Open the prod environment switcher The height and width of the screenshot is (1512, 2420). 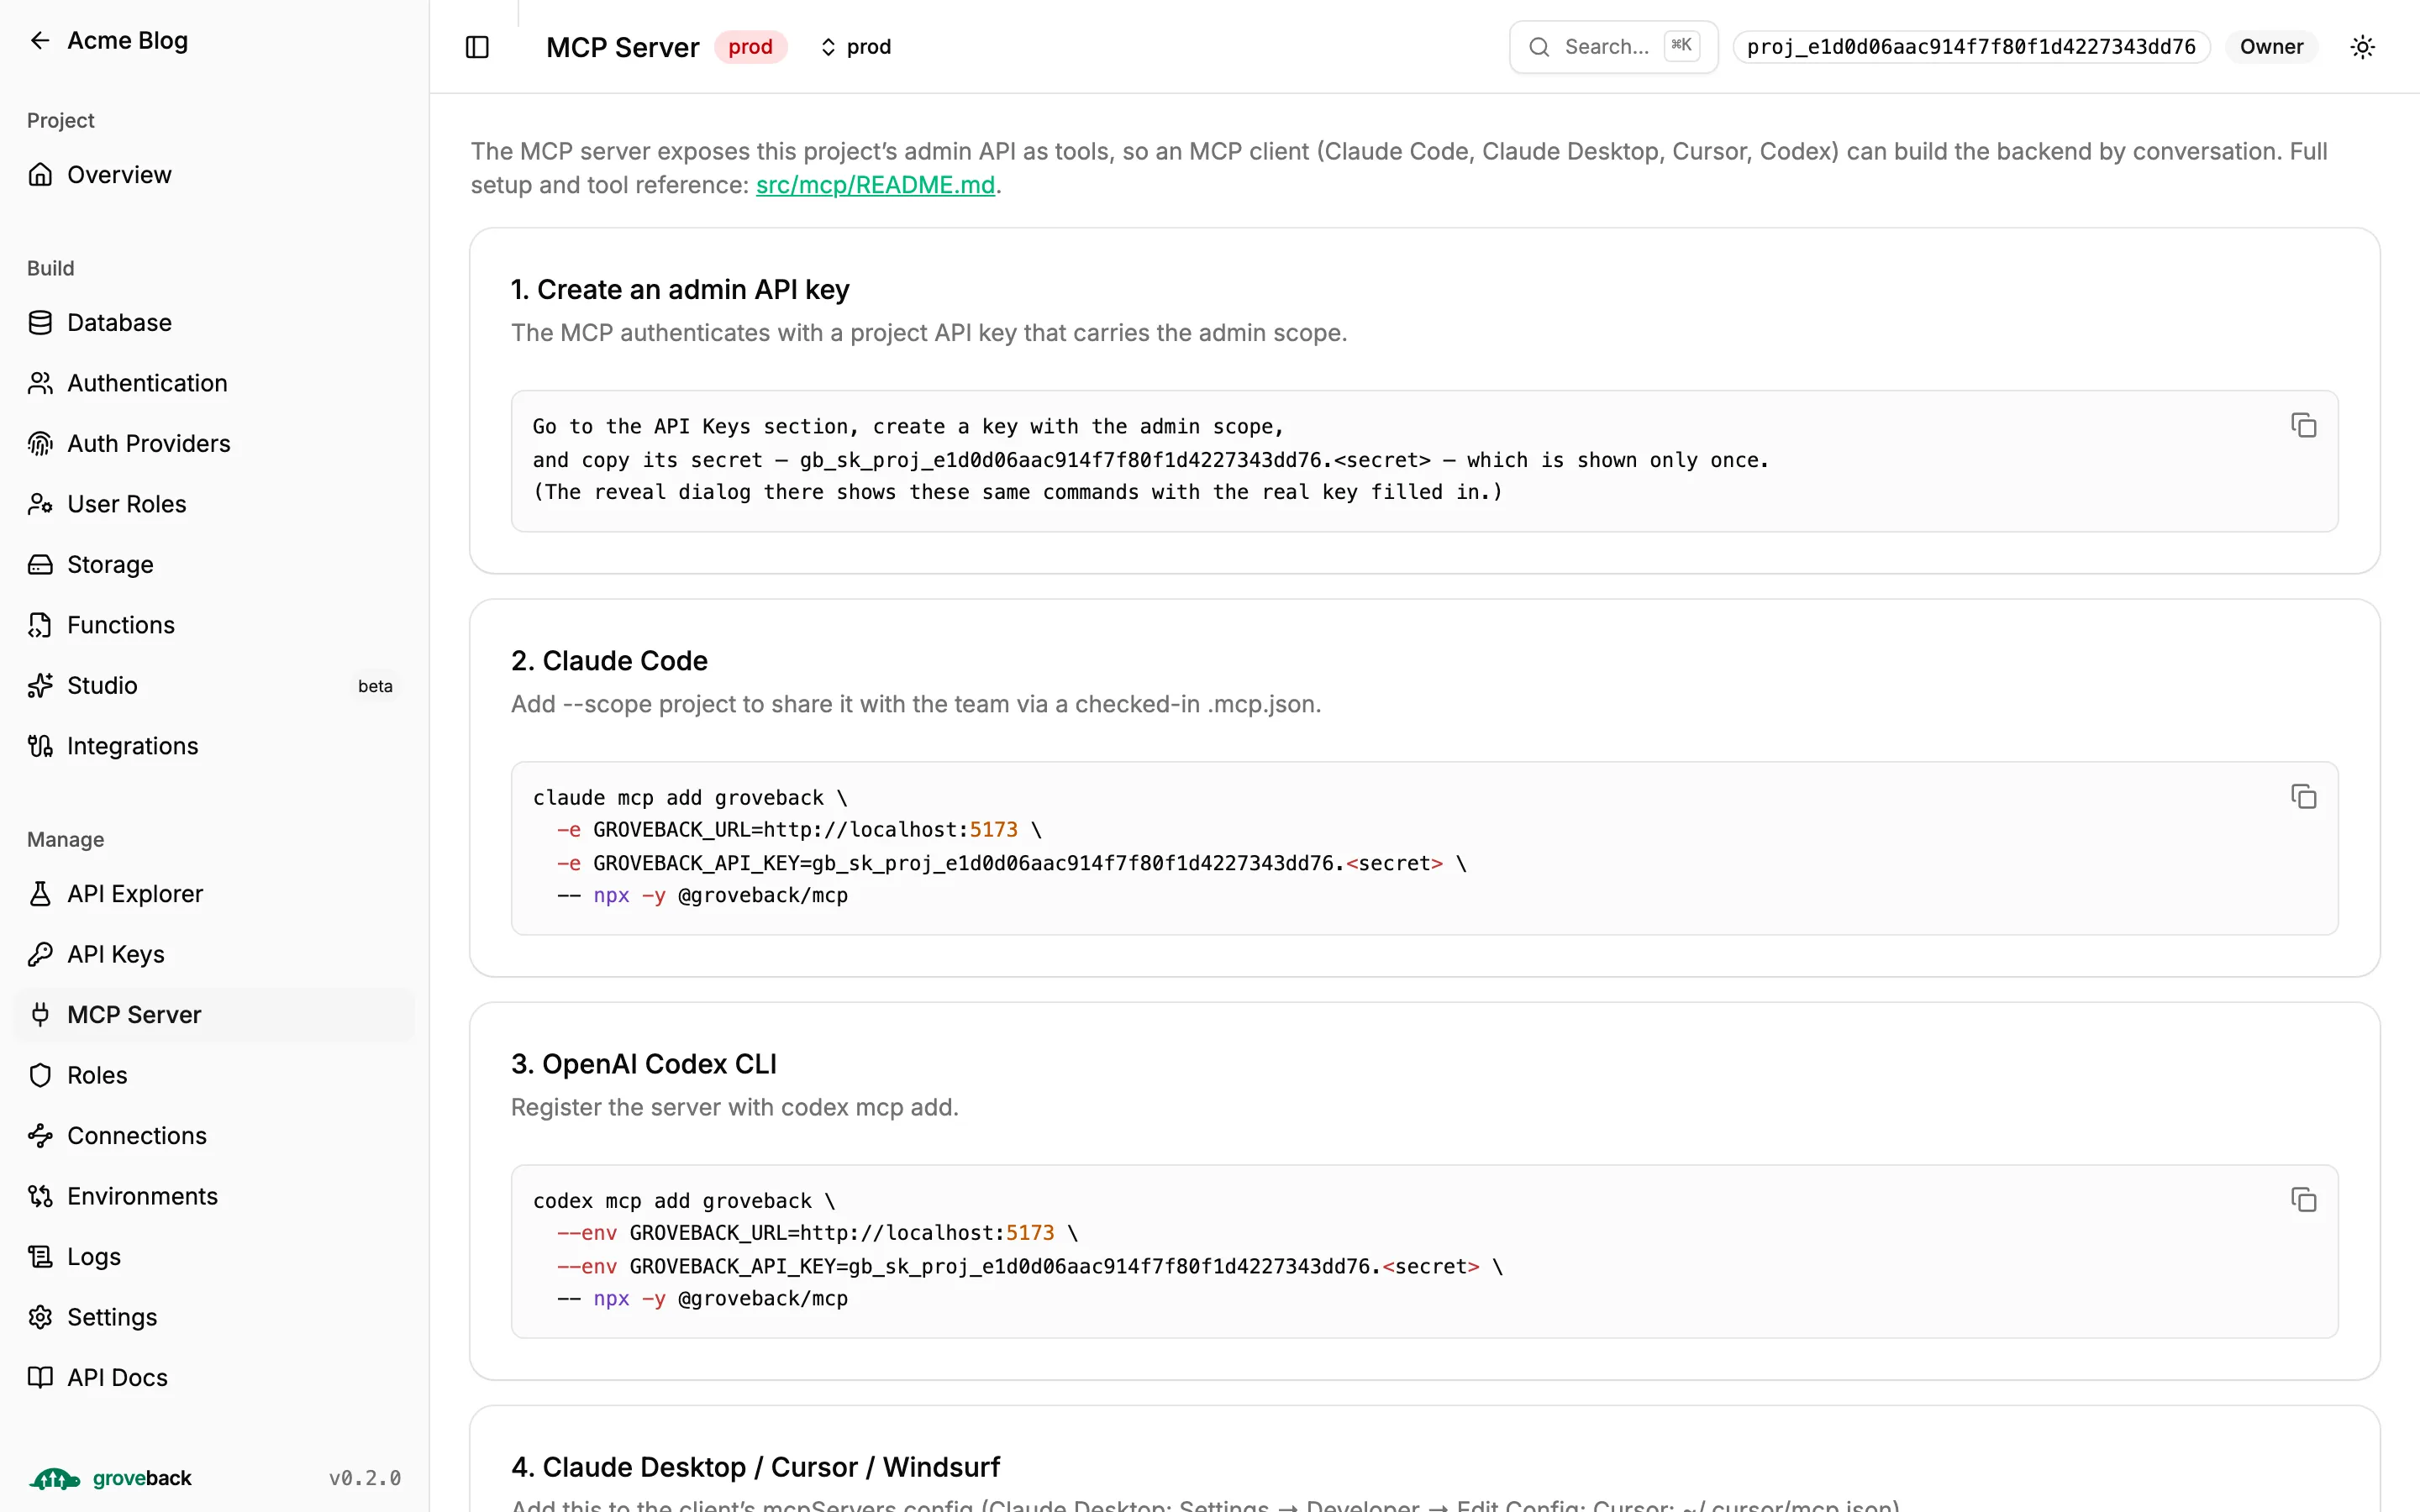tap(856, 47)
